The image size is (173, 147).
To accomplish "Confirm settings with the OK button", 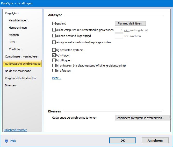I will click(122, 141).
